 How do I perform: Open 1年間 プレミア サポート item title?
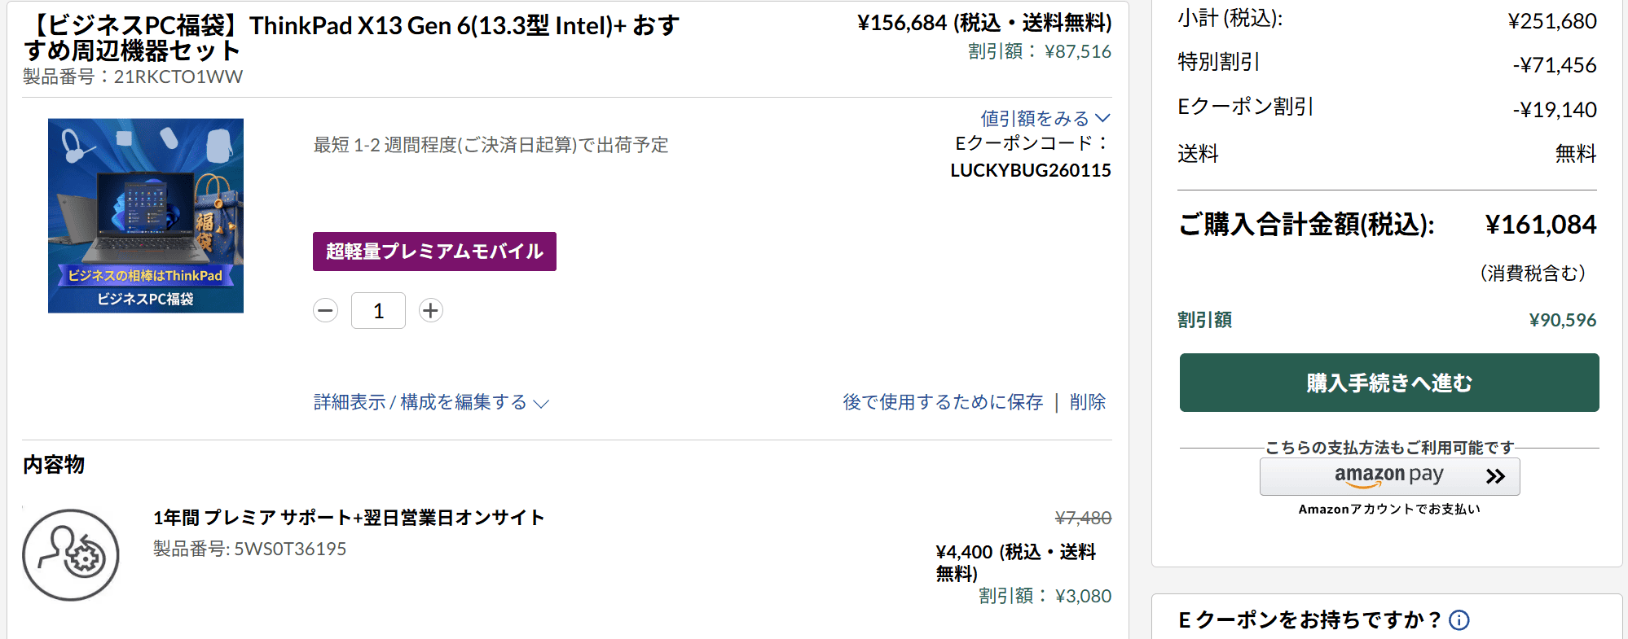pos(349,518)
